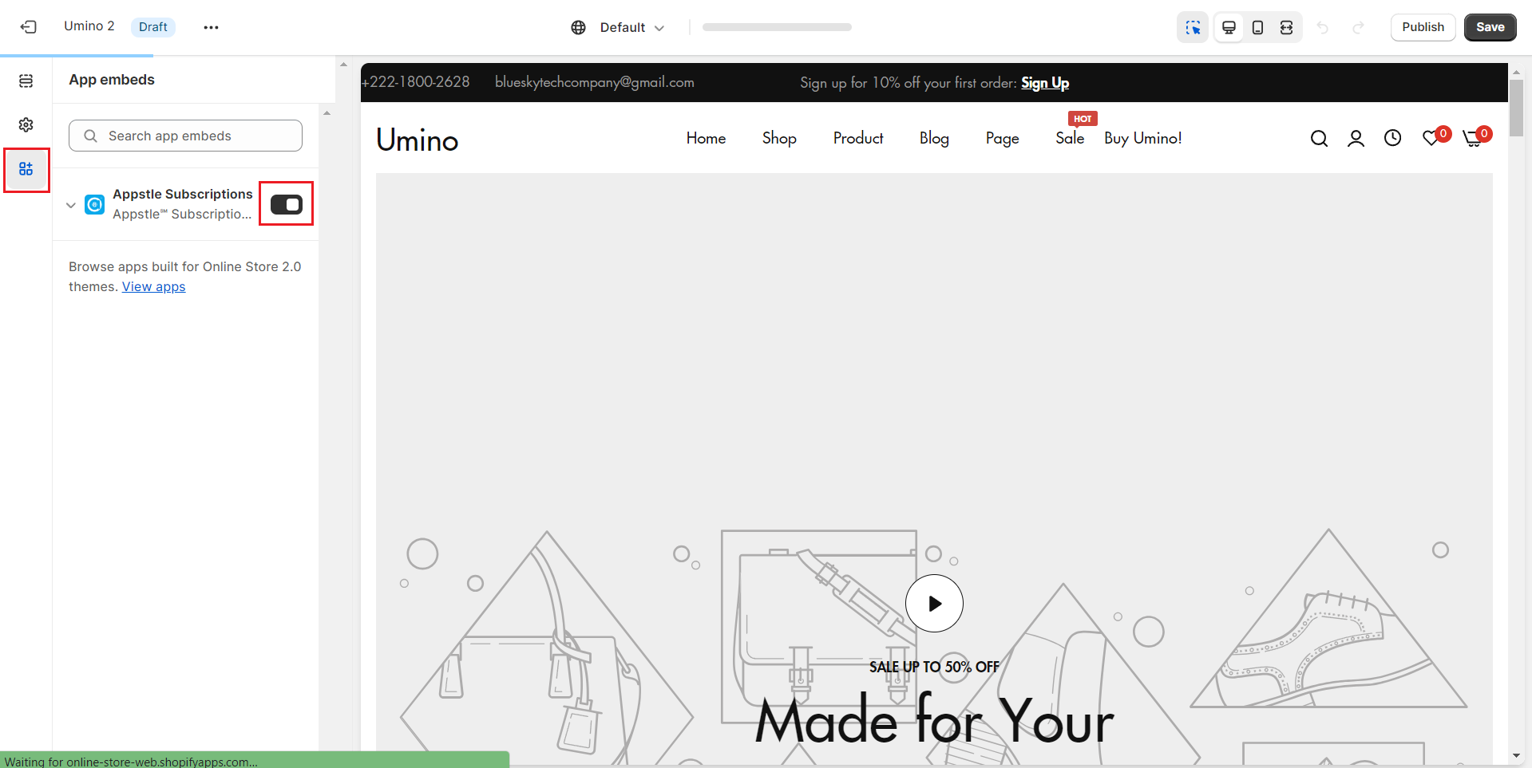Open the three-dot theme actions menu
Screen dimensions: 1532x768
click(x=211, y=27)
